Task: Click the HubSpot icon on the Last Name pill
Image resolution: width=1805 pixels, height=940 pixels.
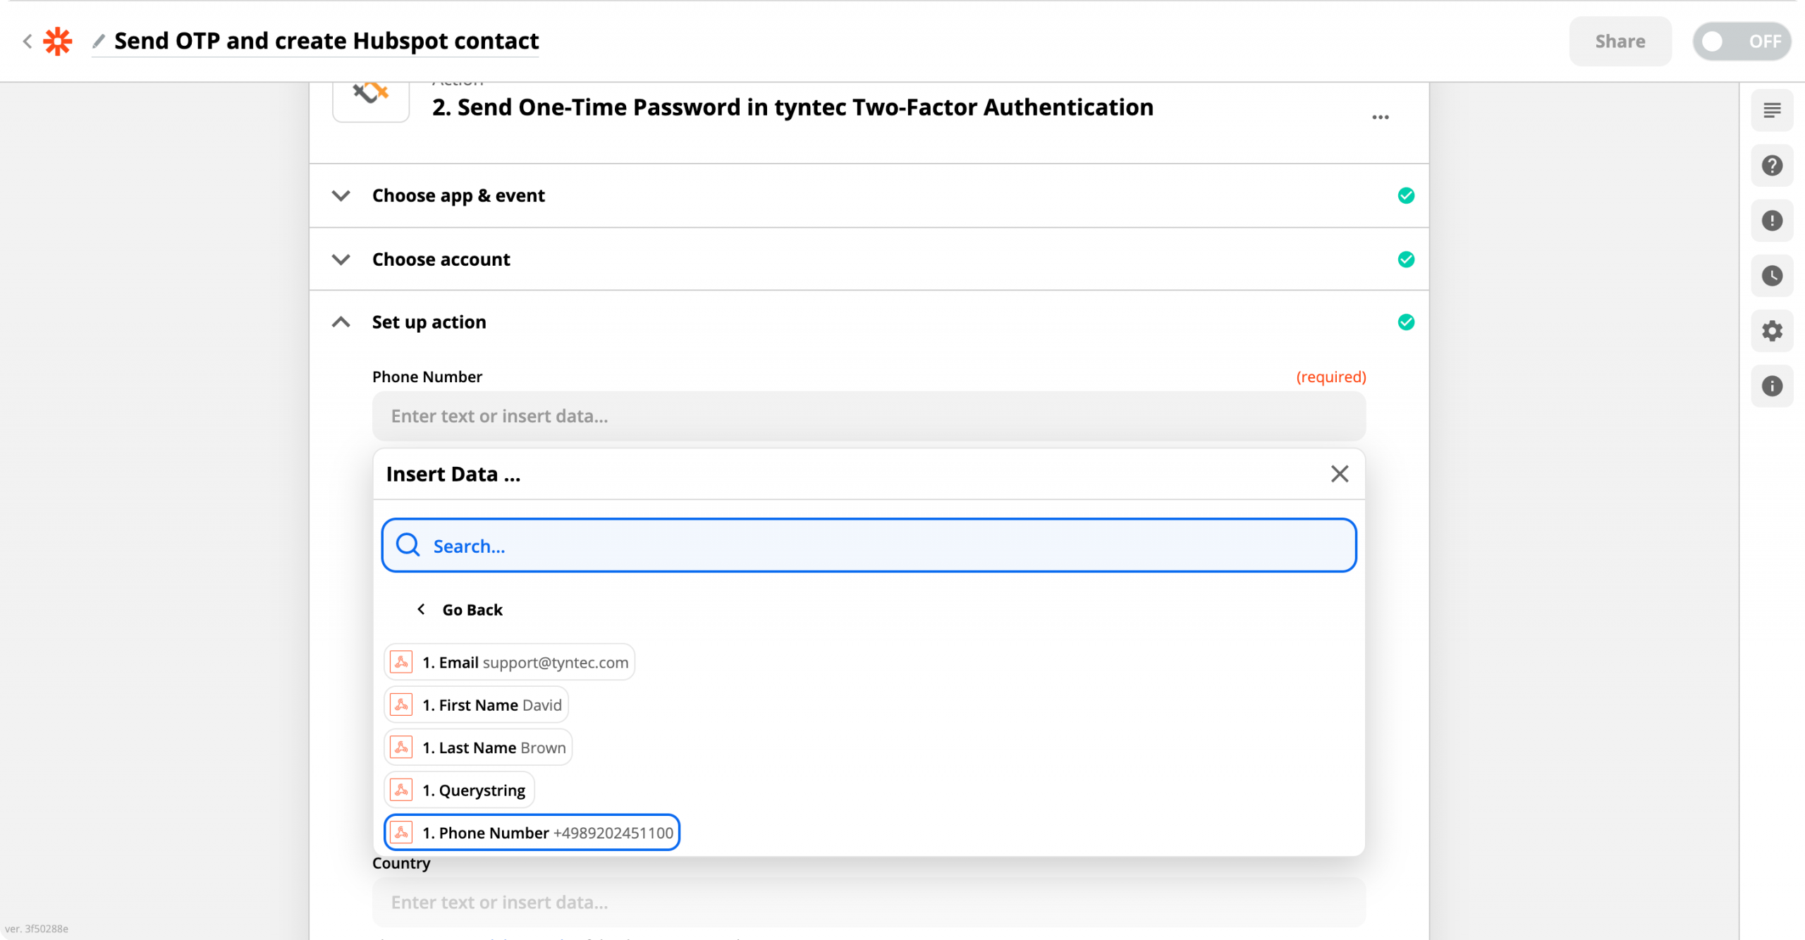Action: pos(401,747)
